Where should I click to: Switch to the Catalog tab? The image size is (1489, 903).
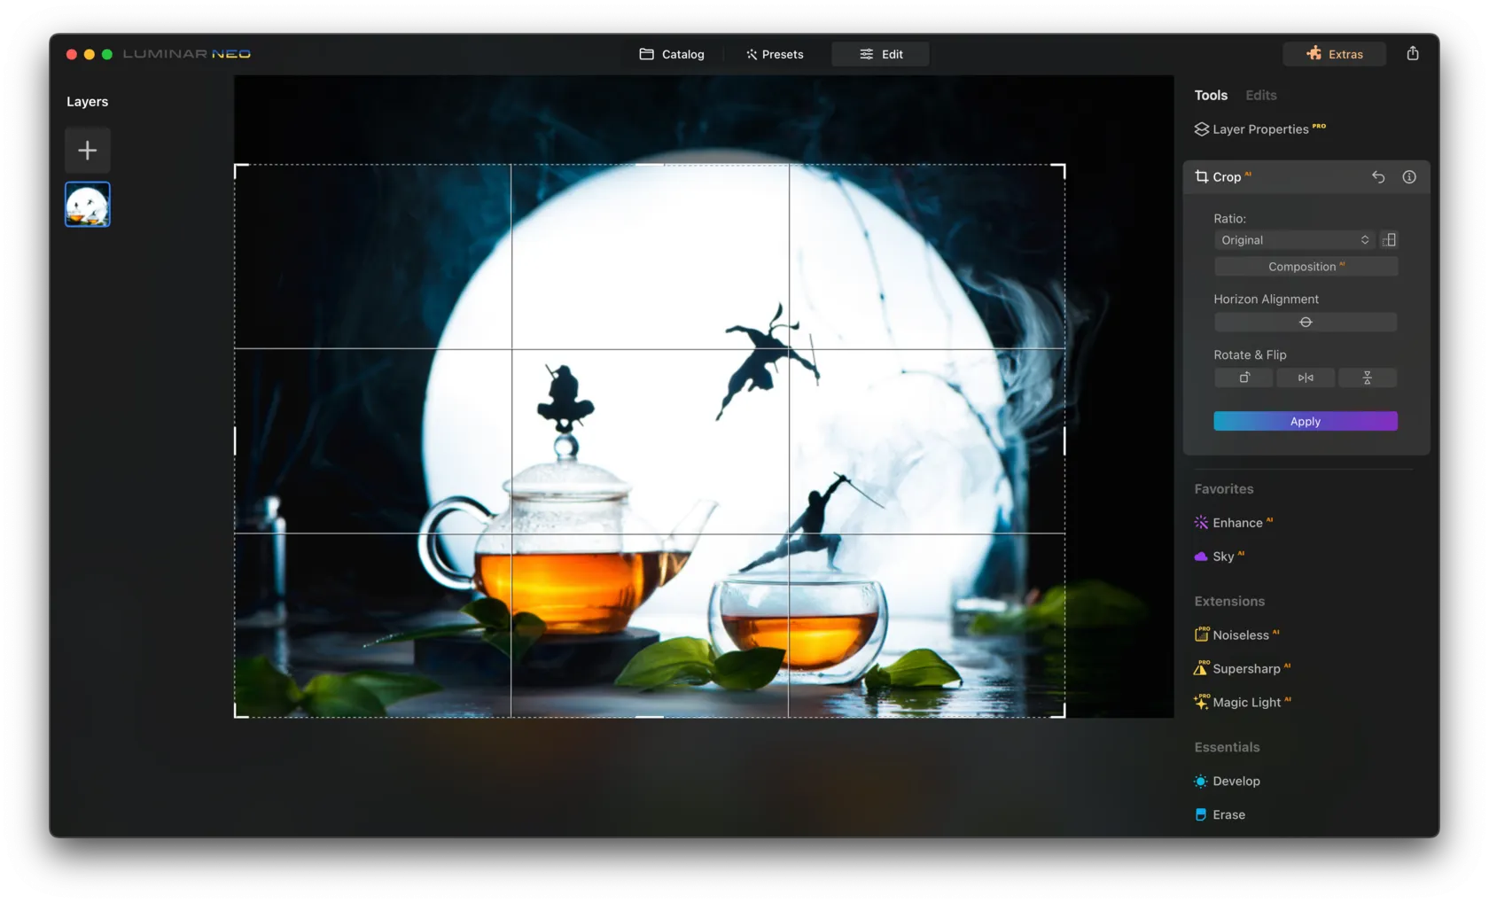(x=672, y=54)
